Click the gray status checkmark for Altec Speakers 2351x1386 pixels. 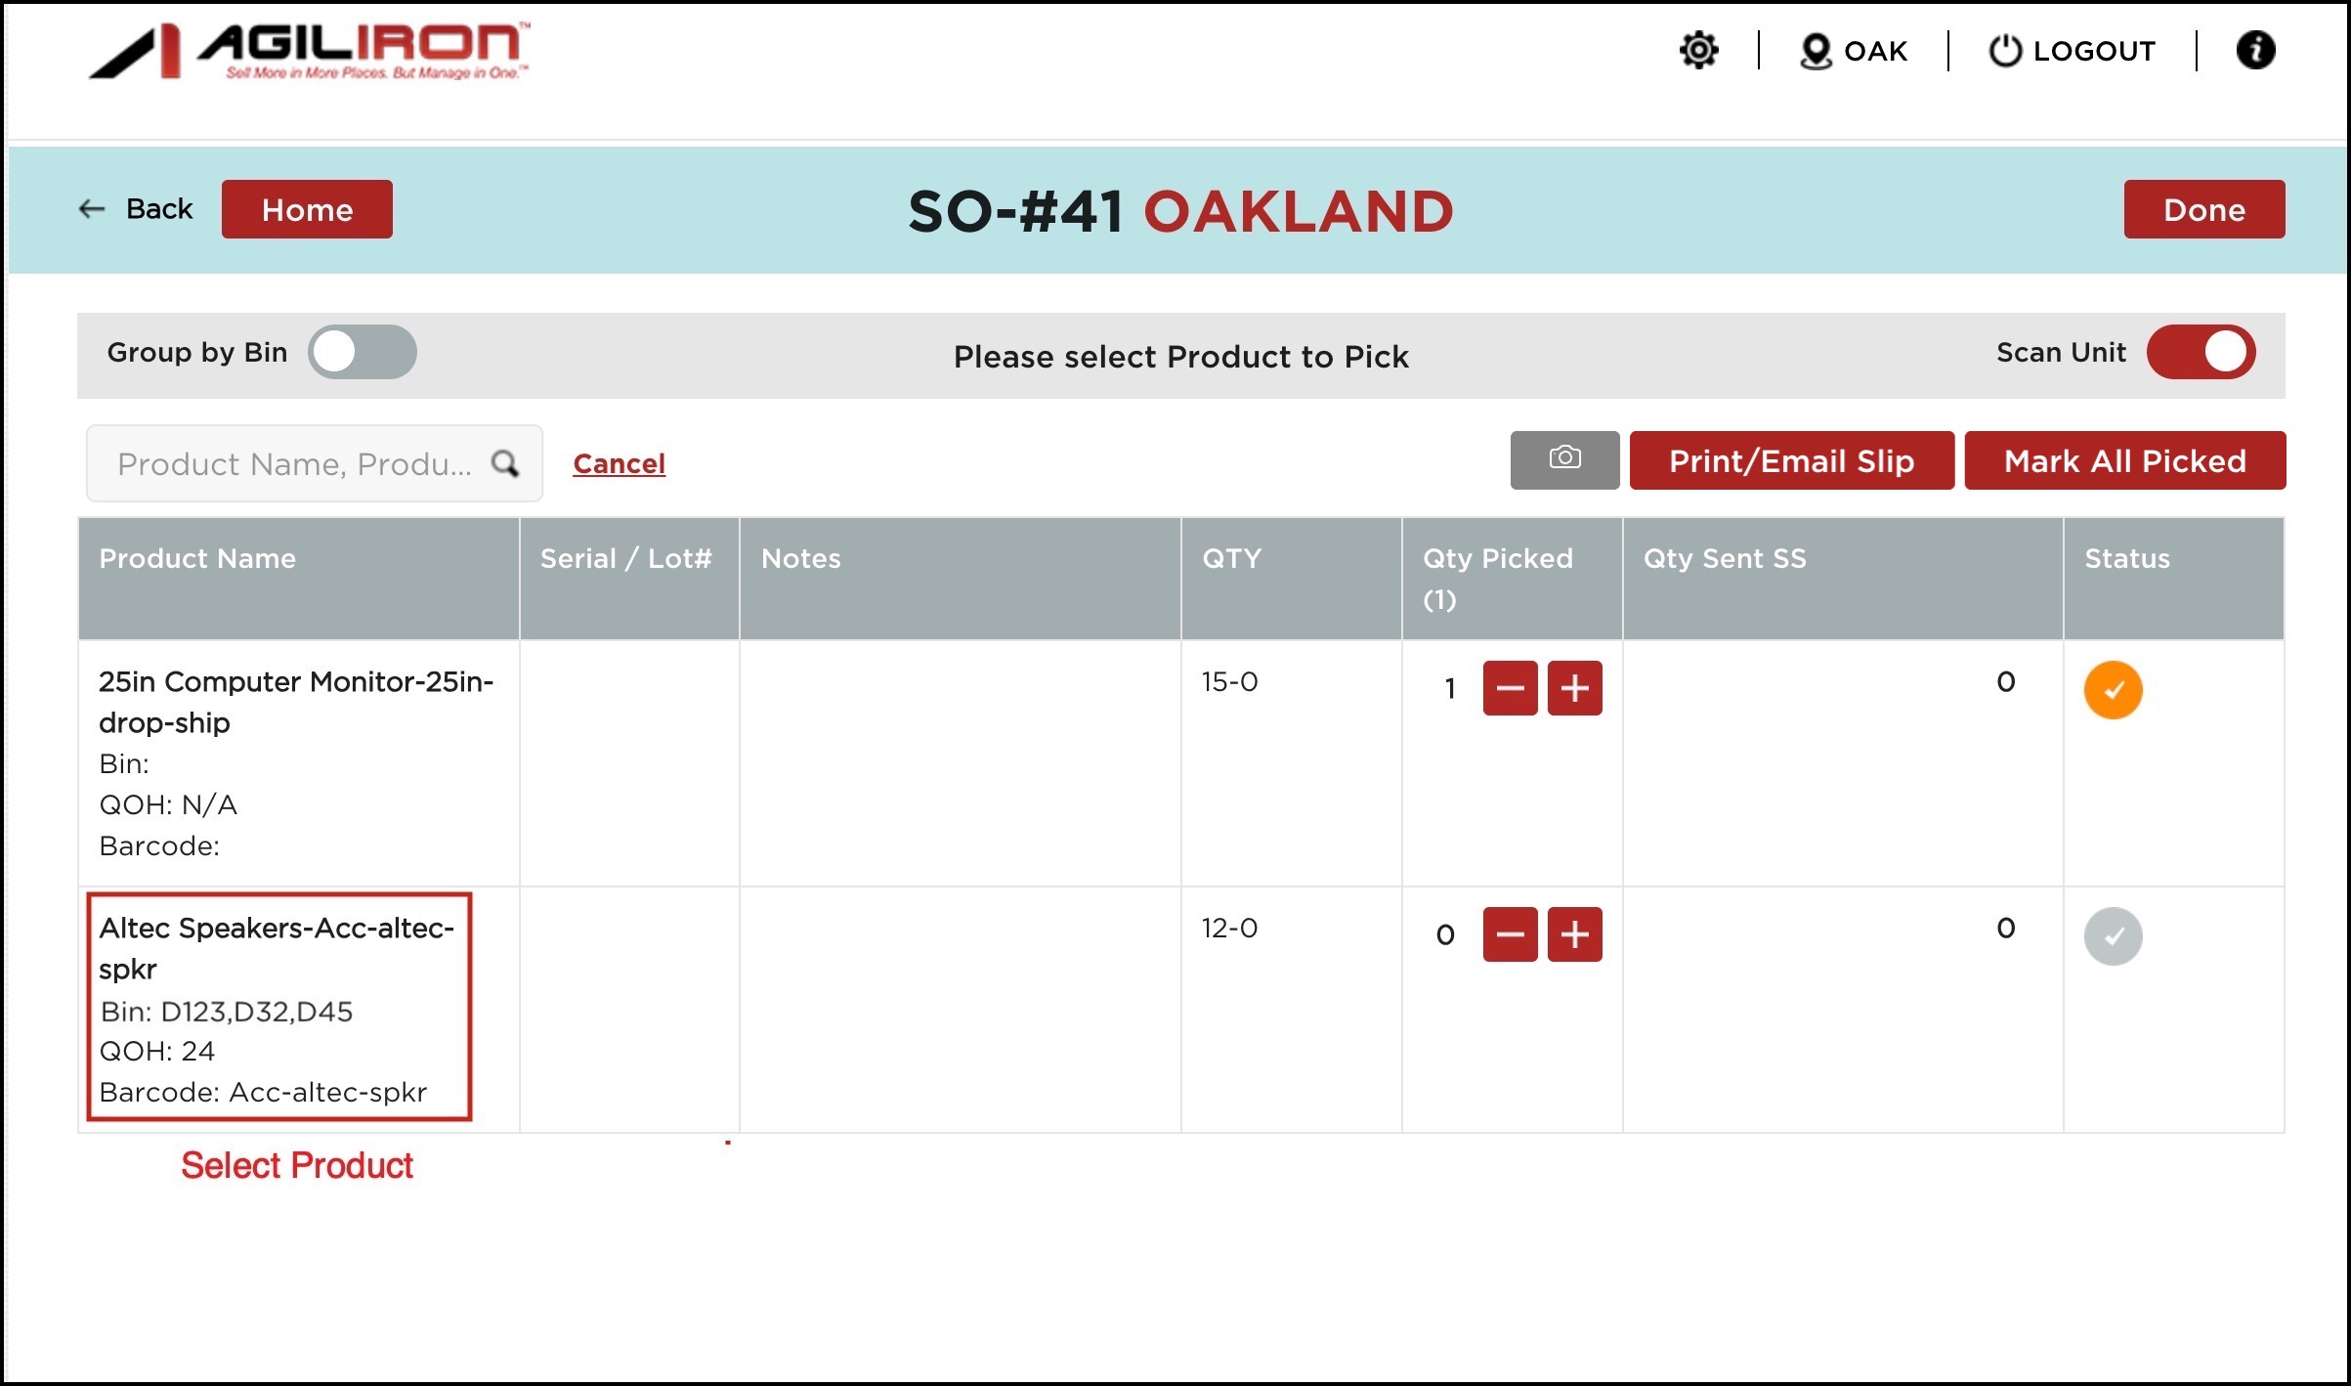click(2113, 936)
